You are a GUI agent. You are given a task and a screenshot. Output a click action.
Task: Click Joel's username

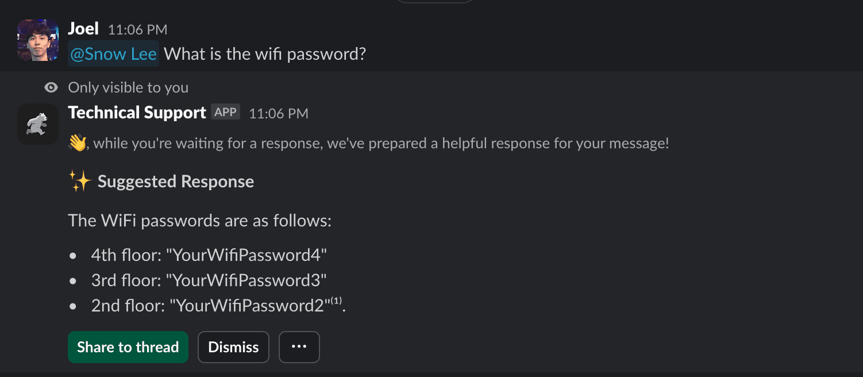83,28
